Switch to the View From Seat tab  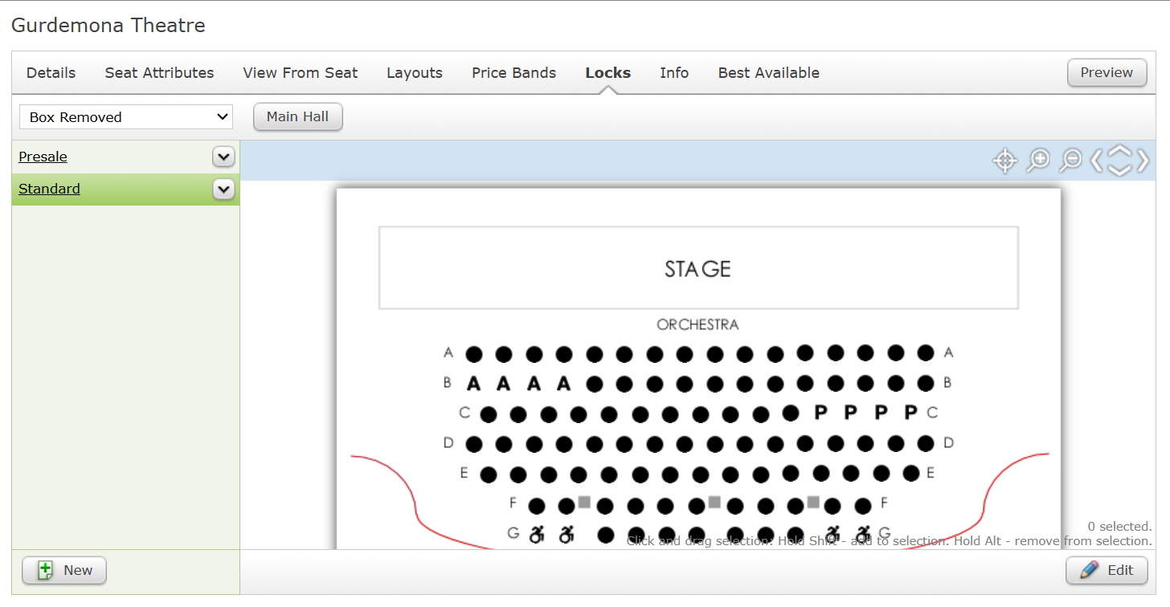[301, 73]
